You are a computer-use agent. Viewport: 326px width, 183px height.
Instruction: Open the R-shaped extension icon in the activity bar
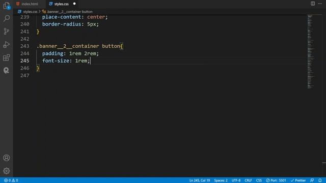(7, 71)
